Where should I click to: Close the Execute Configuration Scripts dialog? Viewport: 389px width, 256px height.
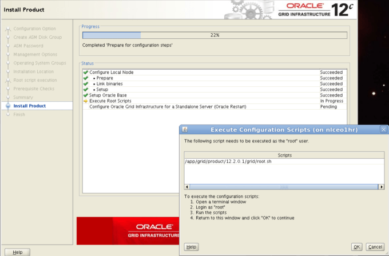point(383,130)
